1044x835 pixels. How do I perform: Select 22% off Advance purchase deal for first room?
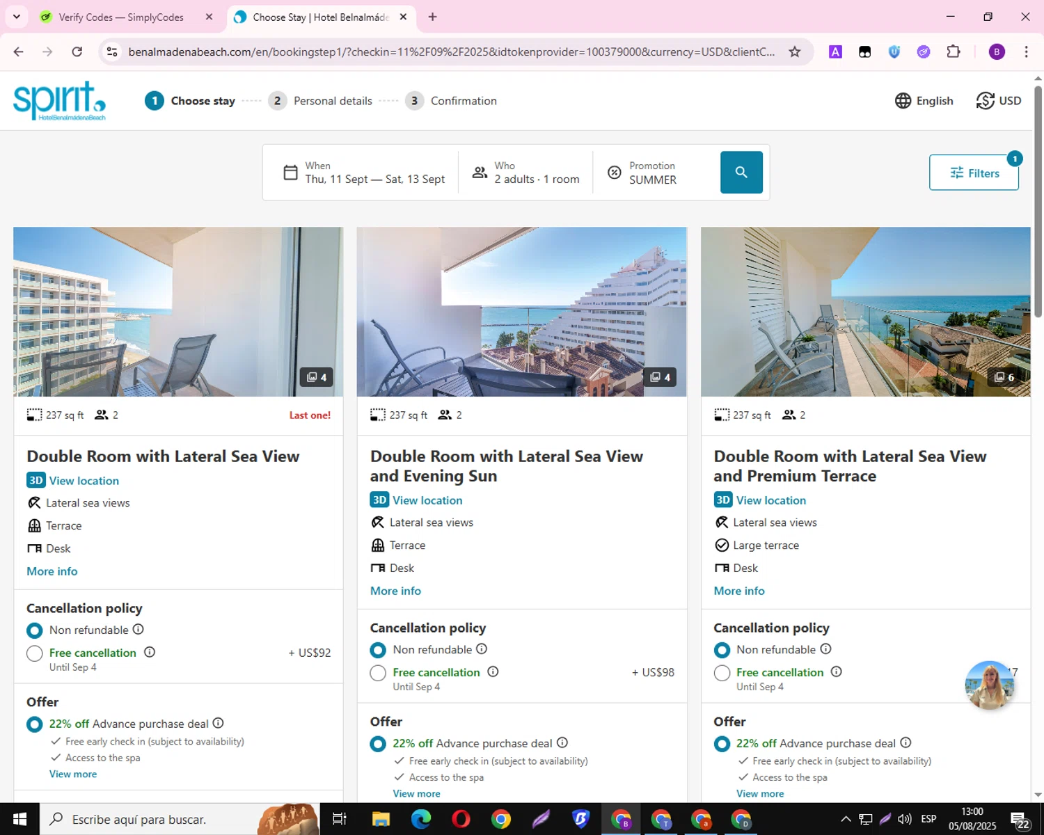[x=35, y=724]
